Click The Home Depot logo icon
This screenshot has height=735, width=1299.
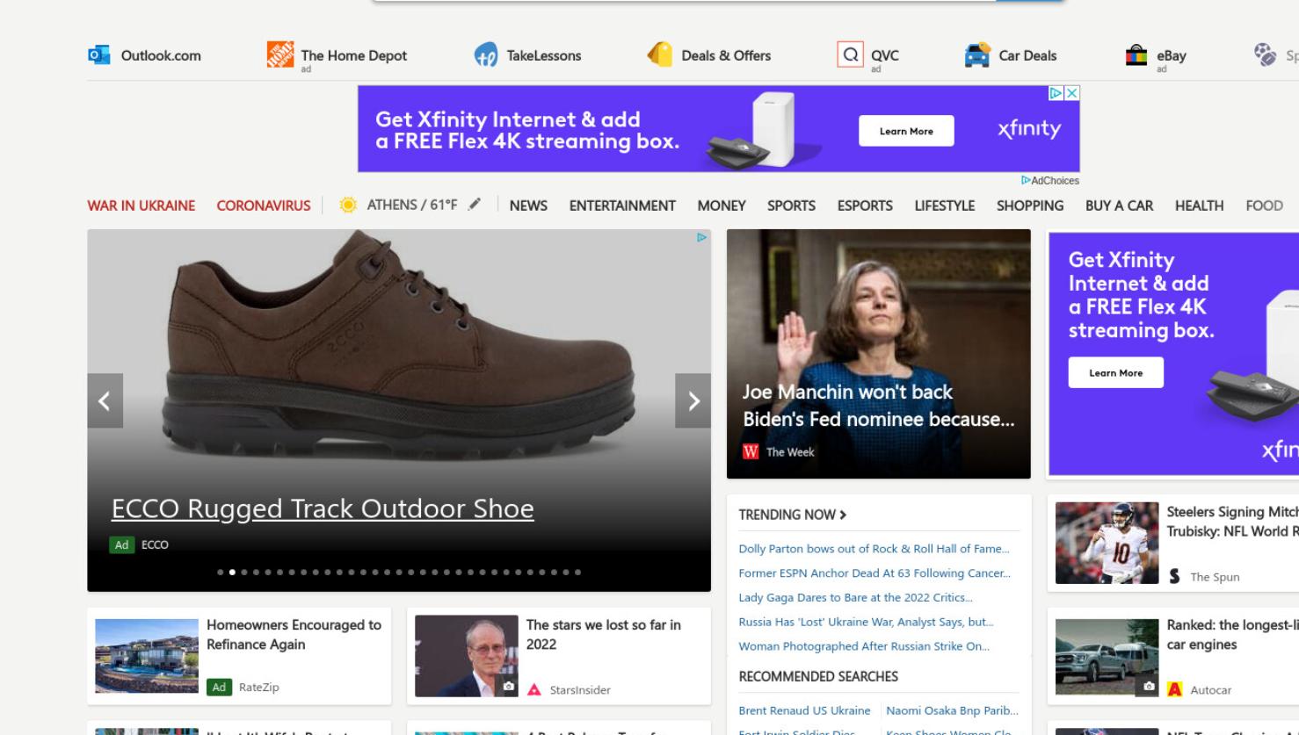coord(280,54)
